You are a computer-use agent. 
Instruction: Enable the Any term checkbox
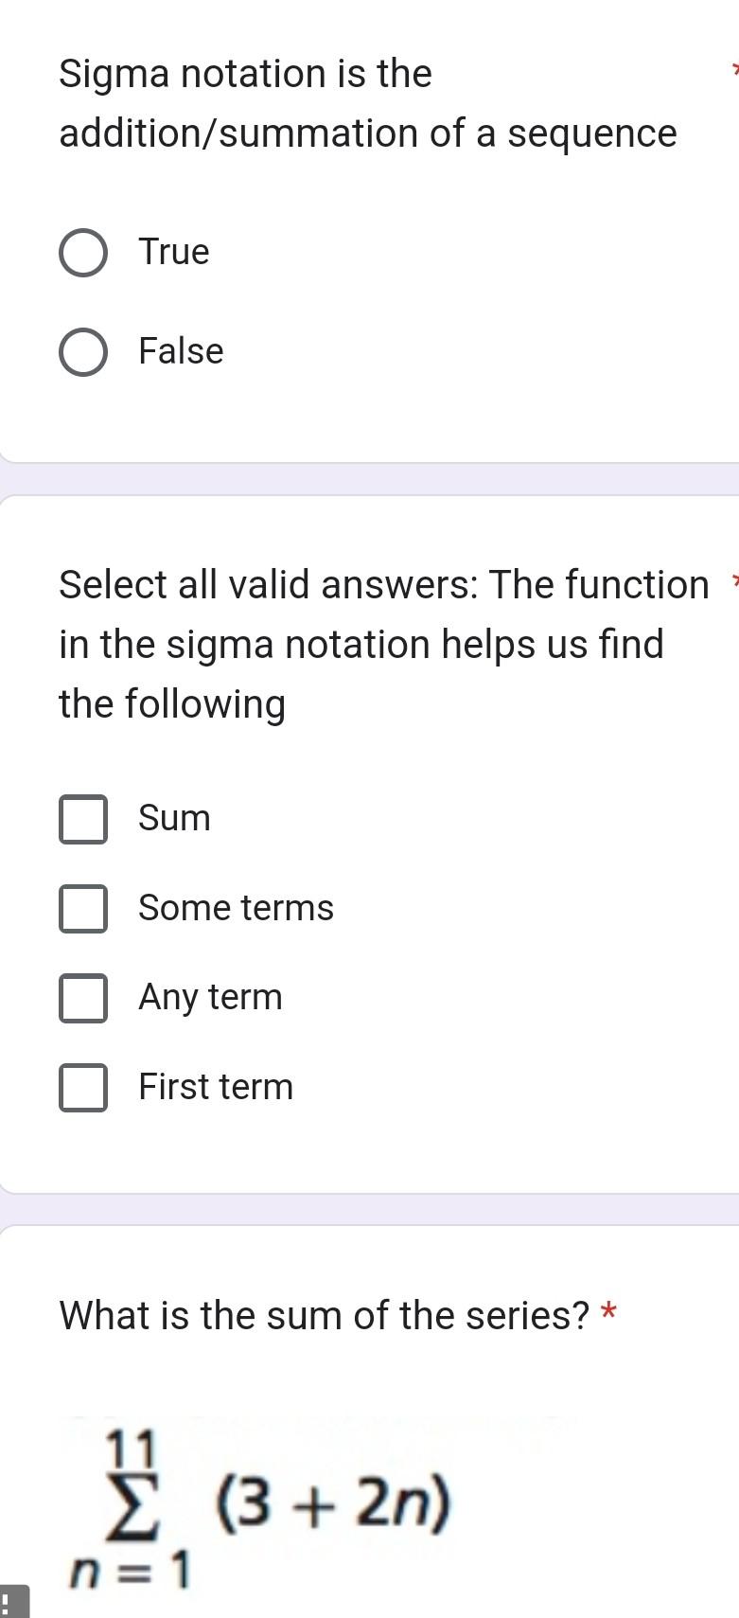[83, 999]
